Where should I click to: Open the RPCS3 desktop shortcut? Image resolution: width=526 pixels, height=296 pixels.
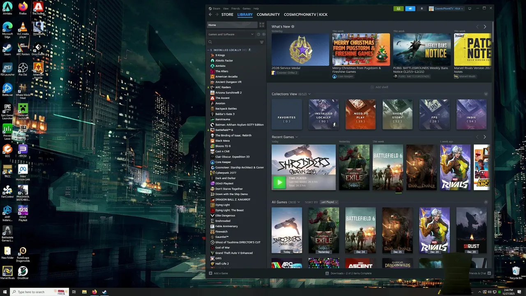click(x=23, y=150)
